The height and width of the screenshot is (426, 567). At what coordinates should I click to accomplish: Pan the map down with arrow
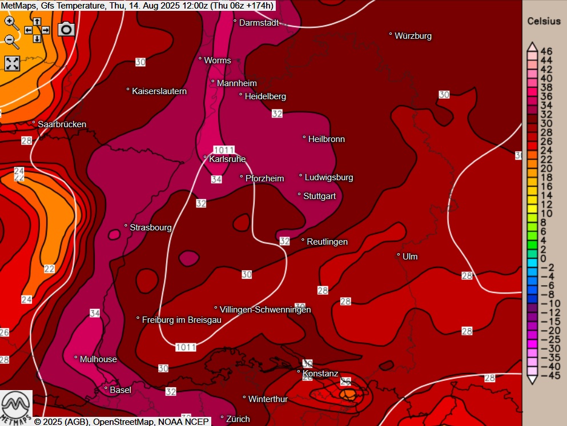pyautogui.click(x=37, y=39)
